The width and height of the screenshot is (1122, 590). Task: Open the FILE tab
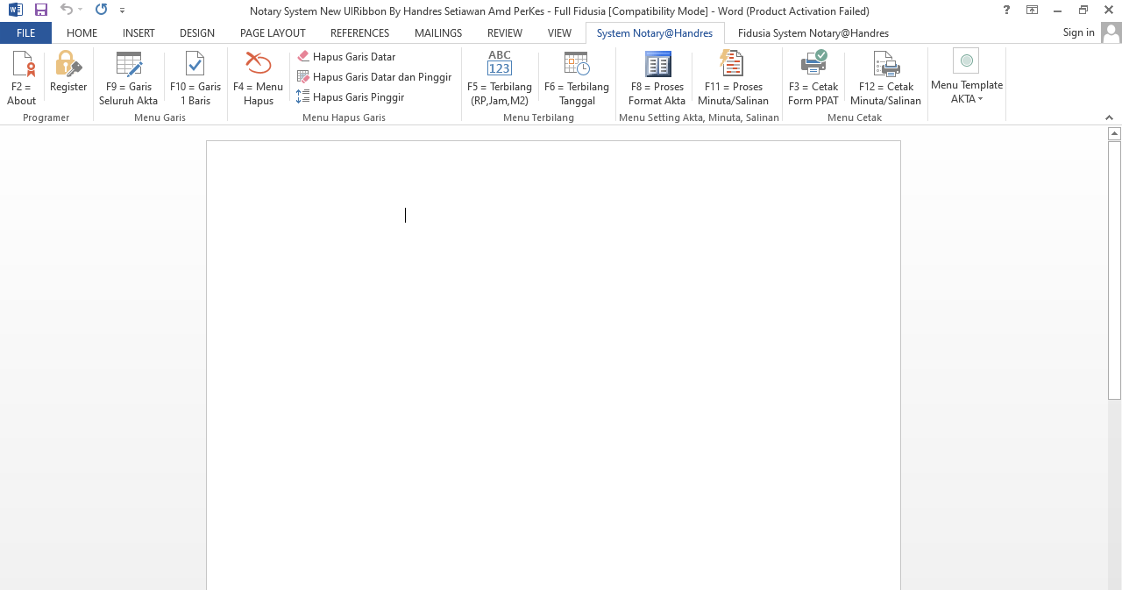click(x=26, y=33)
